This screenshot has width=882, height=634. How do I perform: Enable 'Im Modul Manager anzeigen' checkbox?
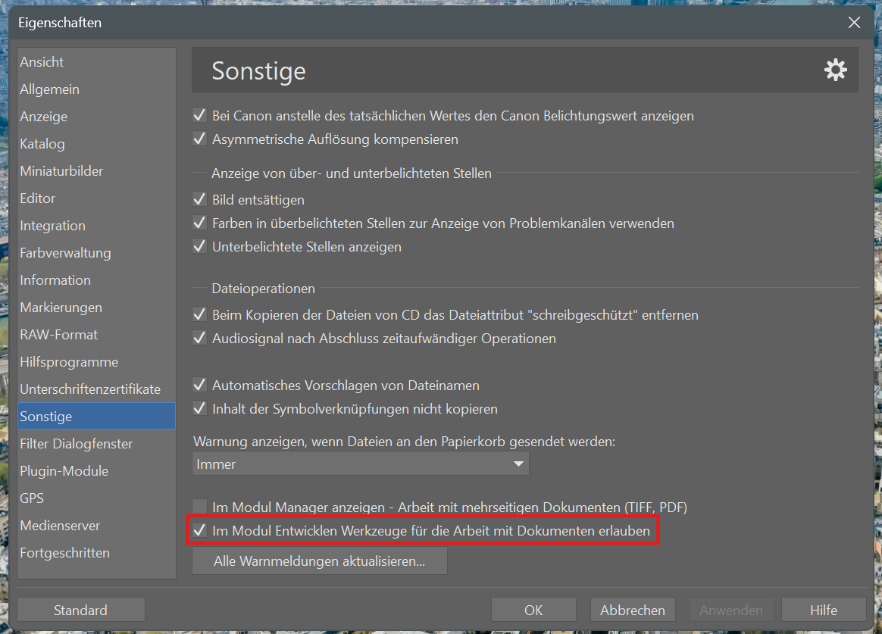[200, 507]
